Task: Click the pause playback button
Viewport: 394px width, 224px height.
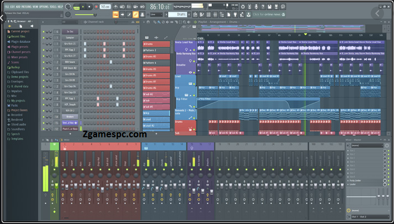Action: tap(83, 7)
